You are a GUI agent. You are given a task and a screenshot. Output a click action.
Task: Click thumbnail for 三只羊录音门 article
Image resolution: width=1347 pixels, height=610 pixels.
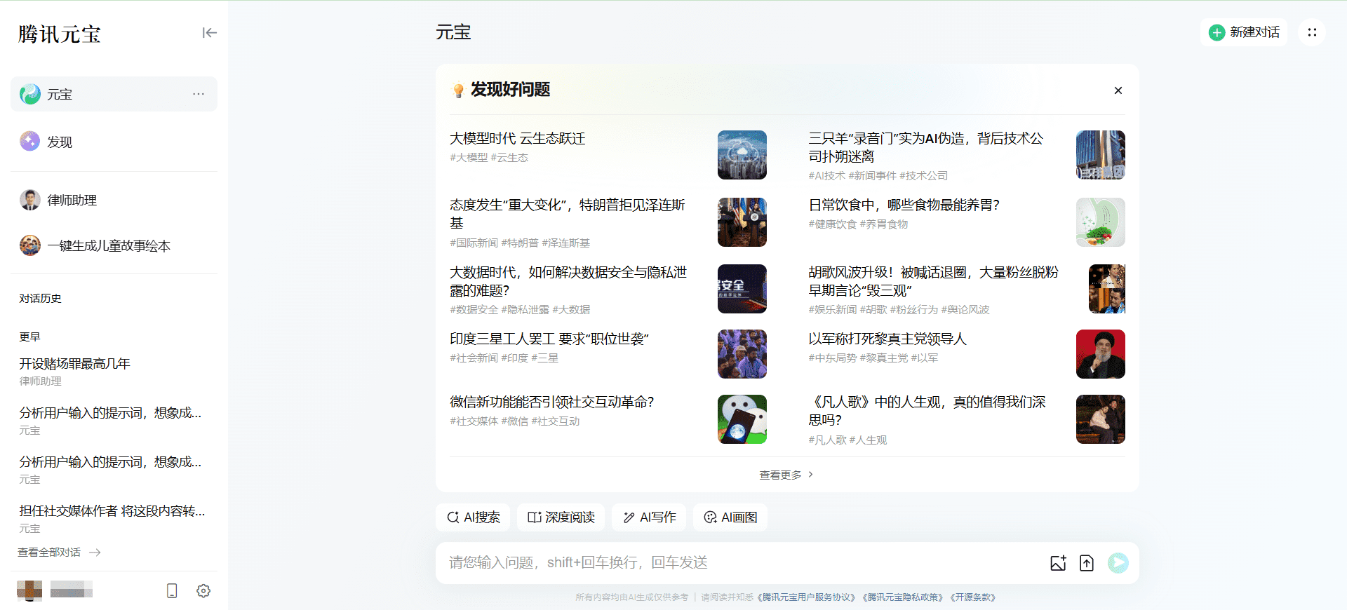click(x=1101, y=155)
